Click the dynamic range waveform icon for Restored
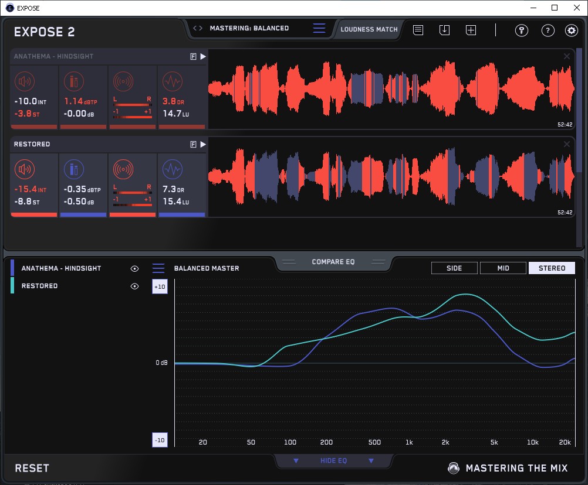588x485 pixels. [172, 169]
